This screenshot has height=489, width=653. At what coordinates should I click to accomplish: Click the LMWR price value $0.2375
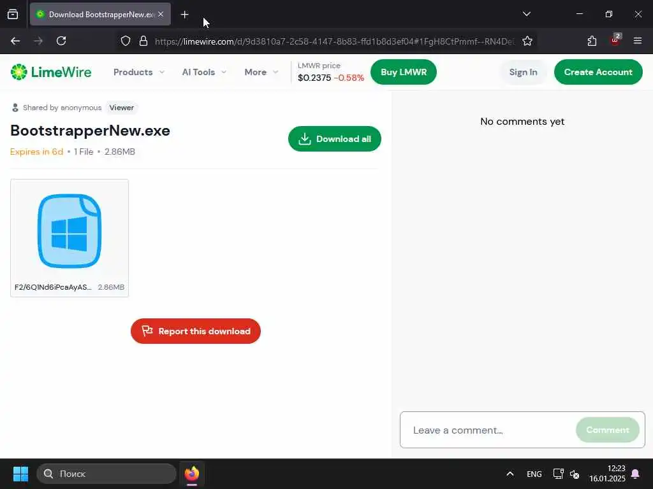coord(314,78)
